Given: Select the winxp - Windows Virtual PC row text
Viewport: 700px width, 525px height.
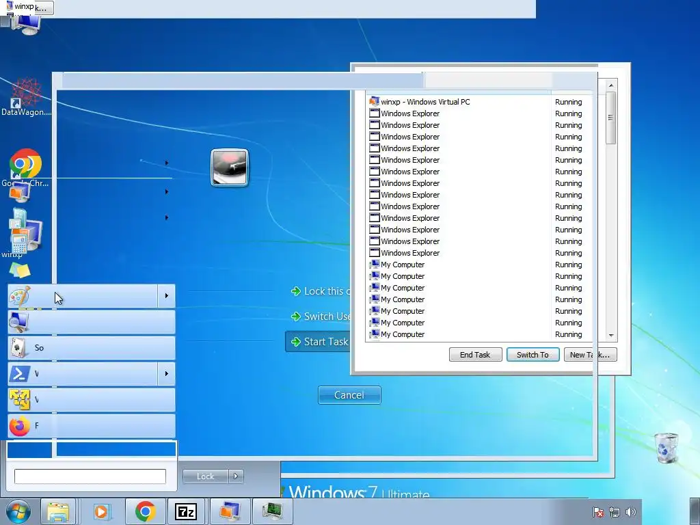Looking at the screenshot, I should coord(425,102).
